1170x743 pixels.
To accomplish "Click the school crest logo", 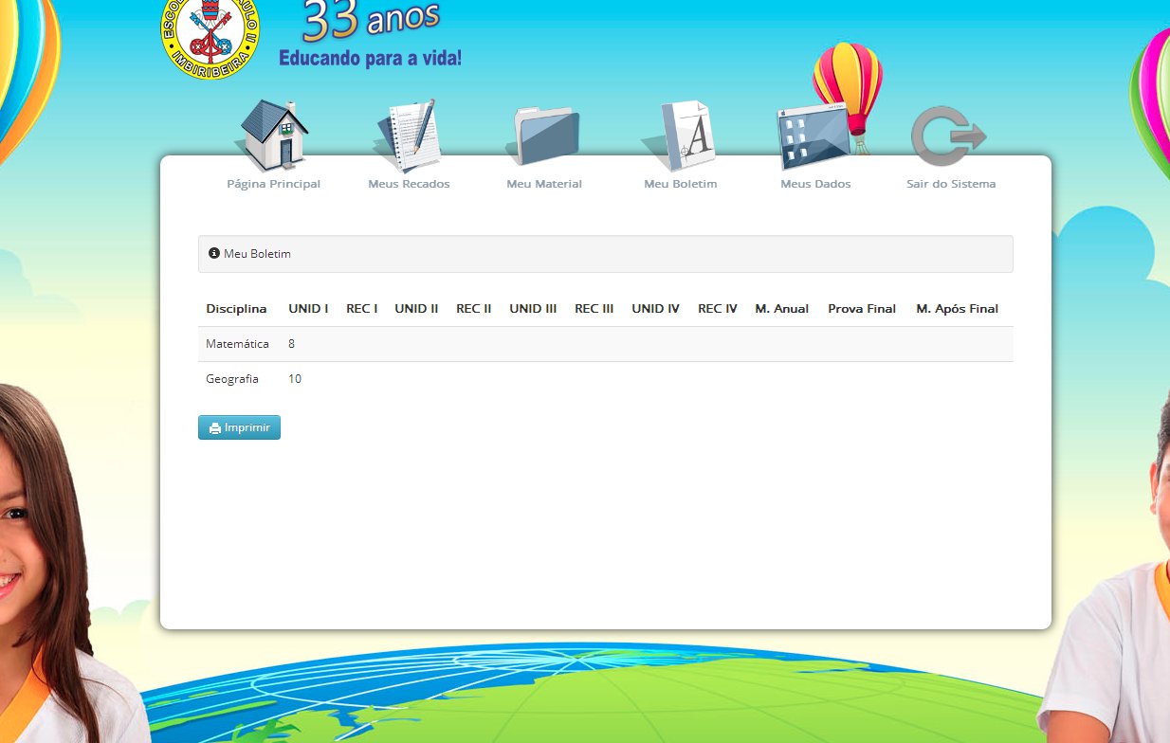I will click(210, 38).
